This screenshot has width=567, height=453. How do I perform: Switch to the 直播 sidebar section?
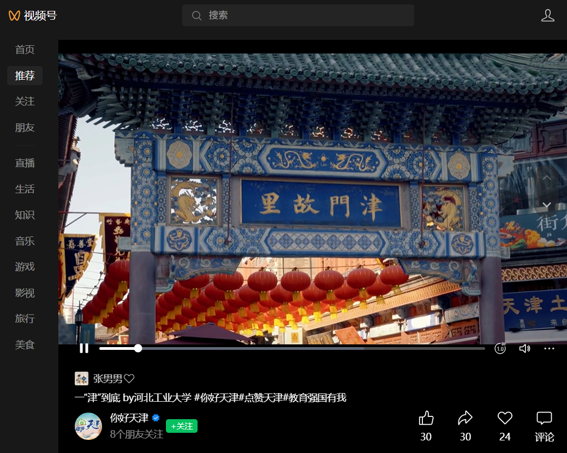click(x=25, y=163)
